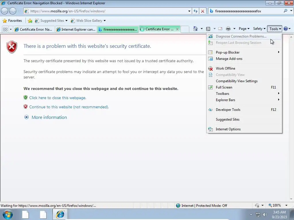294x220 pixels.
Task: Click the Home icon in the command bar
Action: (195, 29)
